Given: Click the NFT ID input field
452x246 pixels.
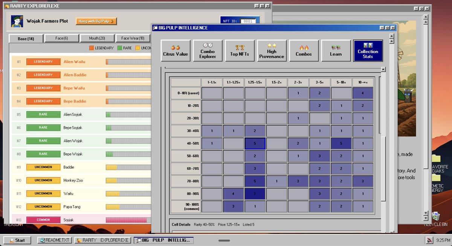Looking at the screenshot, I should 248,21.
